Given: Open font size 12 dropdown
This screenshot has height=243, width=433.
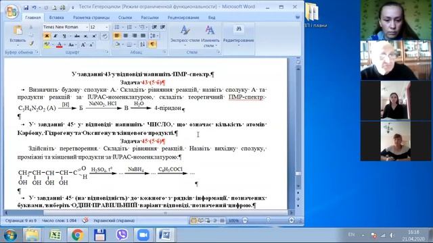Looking at the screenshot, I should tap(106, 27).
